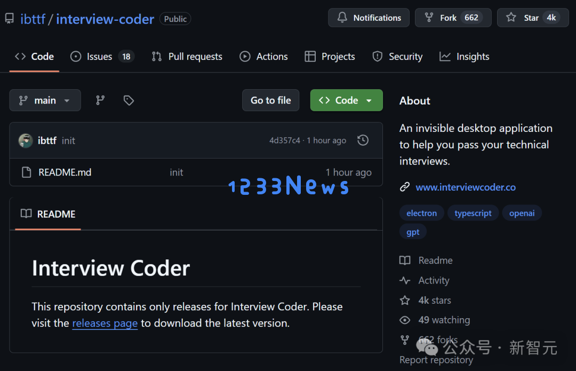Screen dimensions: 576x371
Task: Click the bell icon in Notifications
Action: point(342,17)
